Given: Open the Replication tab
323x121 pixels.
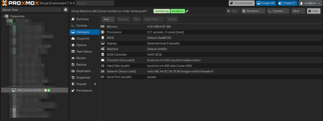Looking at the screenshot, I should click(85, 71).
